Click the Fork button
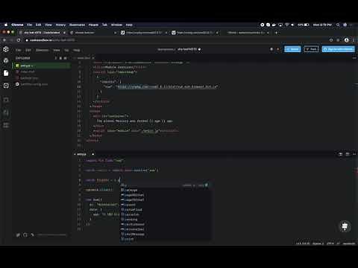Image resolution: width=358 pixels, height=268 pixels. coord(311,49)
